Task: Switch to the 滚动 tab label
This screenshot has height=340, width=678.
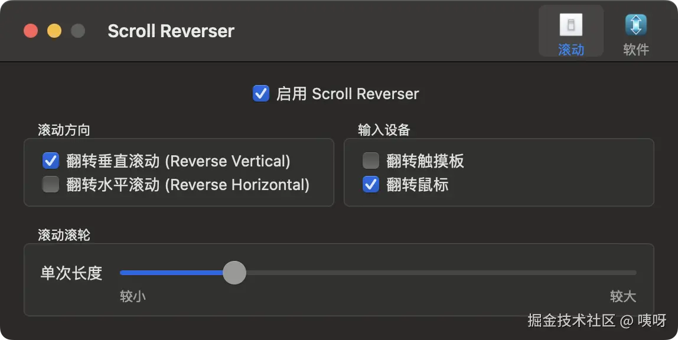Action: click(571, 50)
